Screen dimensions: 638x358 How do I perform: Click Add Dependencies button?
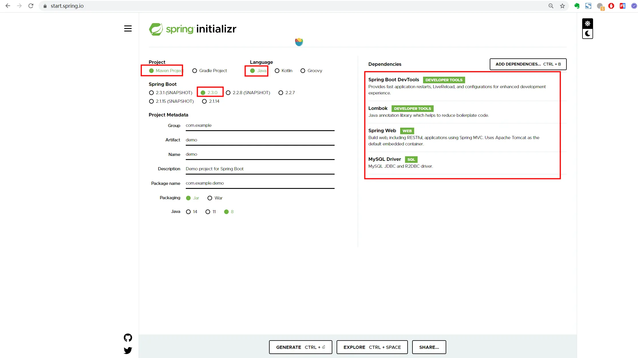click(528, 64)
